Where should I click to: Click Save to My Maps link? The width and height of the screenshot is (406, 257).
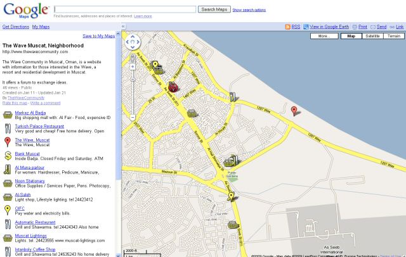click(99, 36)
